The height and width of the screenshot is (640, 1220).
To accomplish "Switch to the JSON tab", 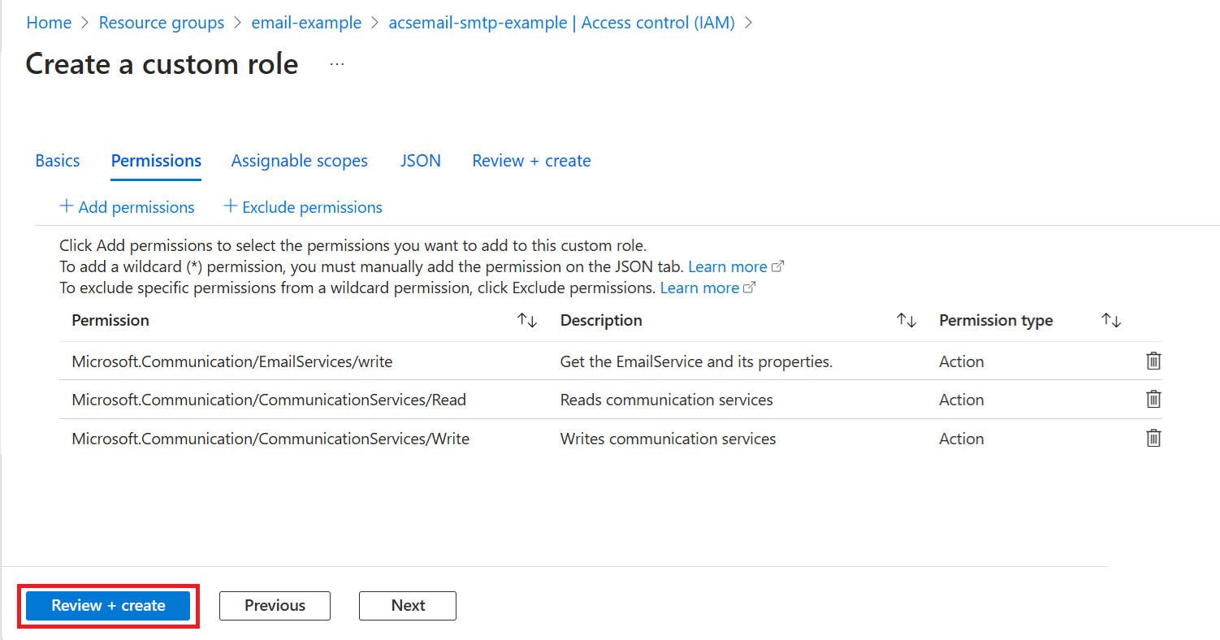I will coord(420,161).
